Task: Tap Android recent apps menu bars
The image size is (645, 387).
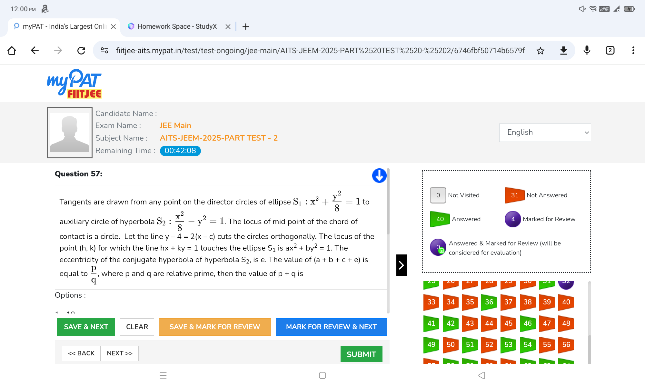Action: (x=163, y=375)
